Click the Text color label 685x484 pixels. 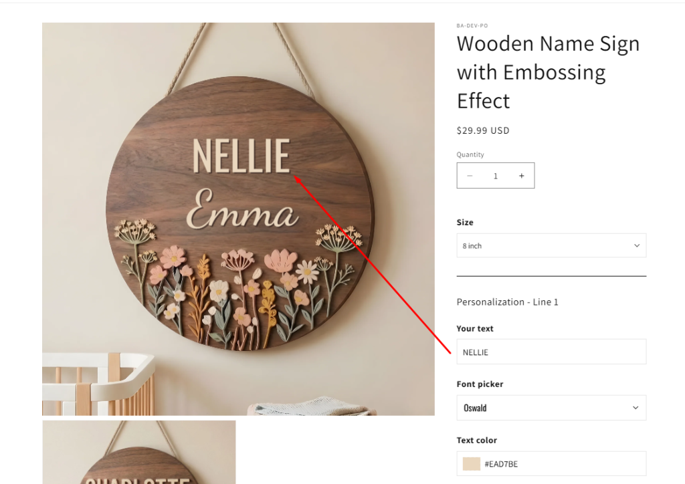point(476,441)
